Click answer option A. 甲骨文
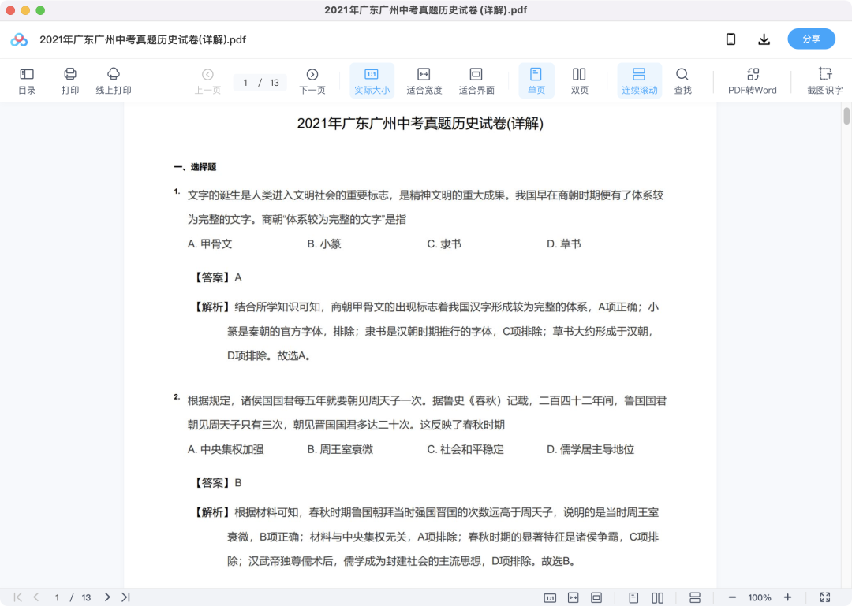 tap(210, 244)
